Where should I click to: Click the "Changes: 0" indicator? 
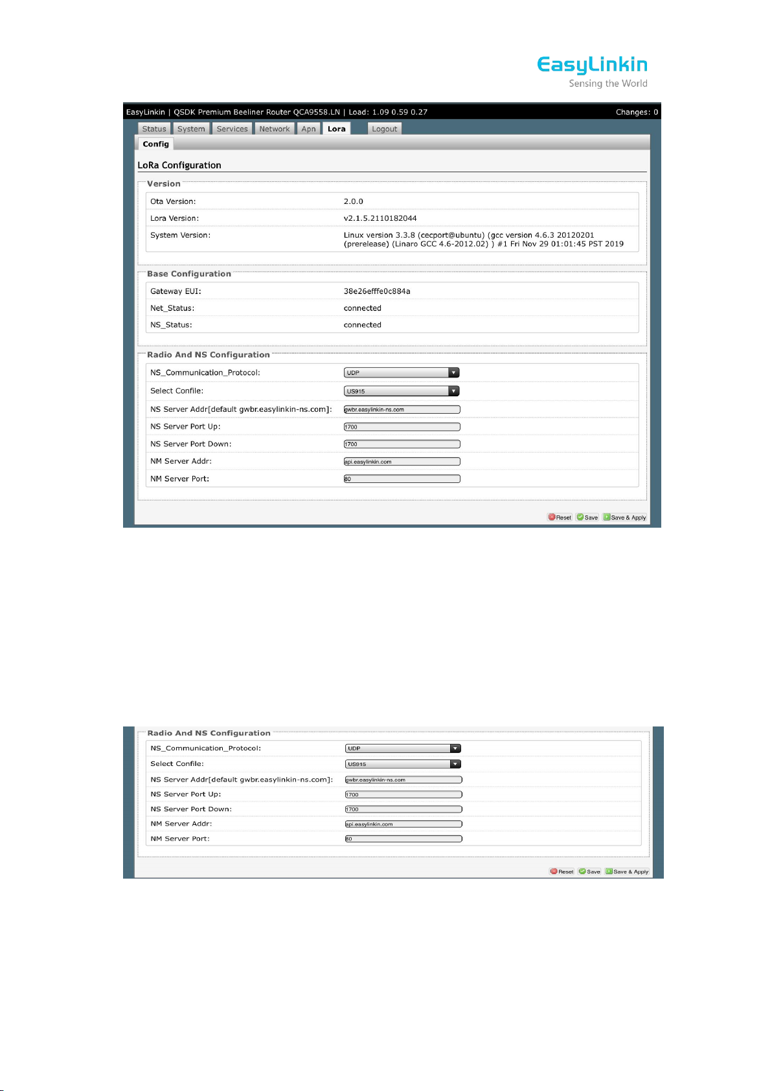637,112
